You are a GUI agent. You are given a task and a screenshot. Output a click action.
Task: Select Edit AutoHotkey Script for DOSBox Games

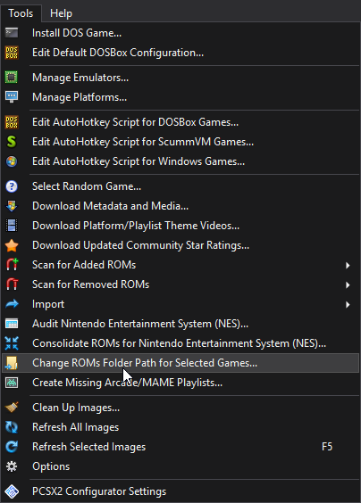point(180,122)
